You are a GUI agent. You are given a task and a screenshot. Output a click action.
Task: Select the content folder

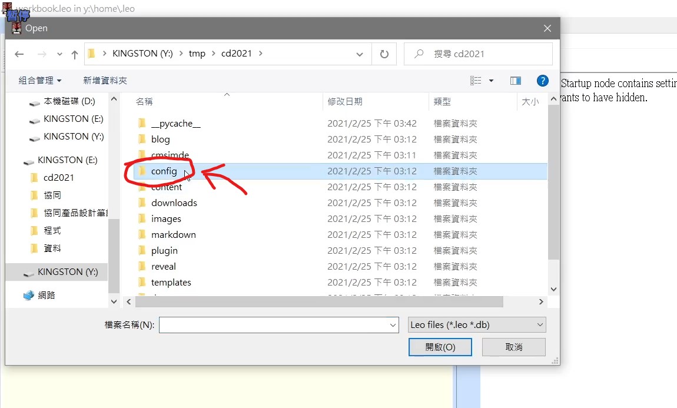pos(166,187)
